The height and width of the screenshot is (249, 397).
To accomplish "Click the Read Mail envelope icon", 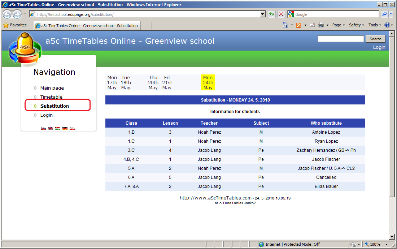I will click(312, 25).
